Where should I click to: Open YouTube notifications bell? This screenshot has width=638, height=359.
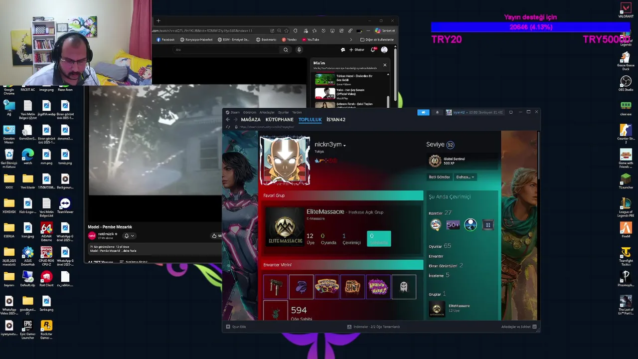pos(372,50)
